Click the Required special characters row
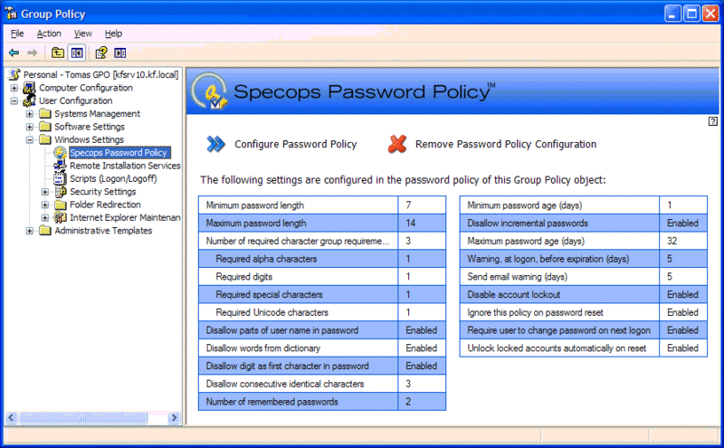 tap(322, 295)
